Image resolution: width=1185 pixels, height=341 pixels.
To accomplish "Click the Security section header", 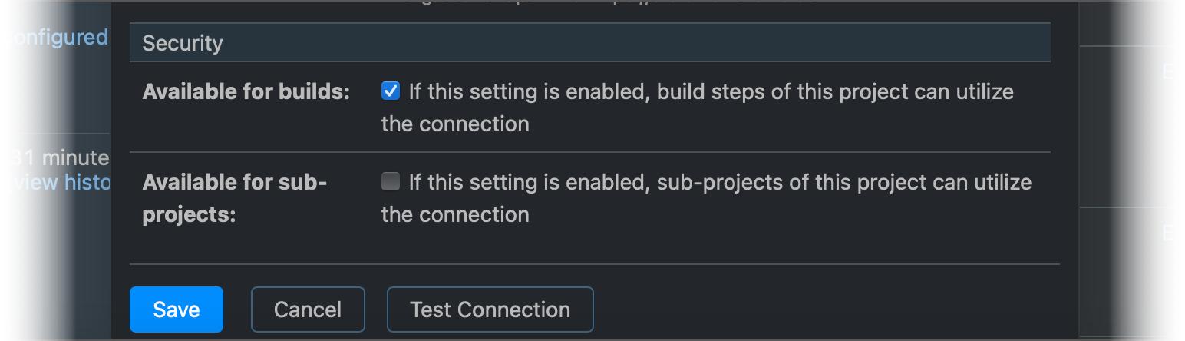I will [x=183, y=43].
